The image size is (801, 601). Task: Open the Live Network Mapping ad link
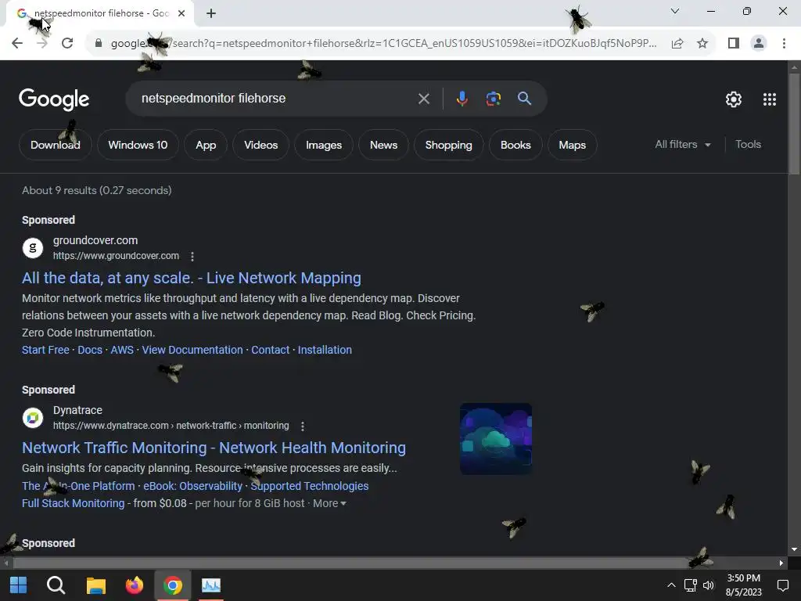point(192,278)
